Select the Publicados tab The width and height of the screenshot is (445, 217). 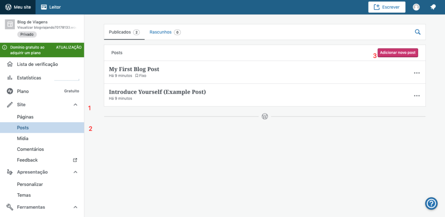coord(124,32)
